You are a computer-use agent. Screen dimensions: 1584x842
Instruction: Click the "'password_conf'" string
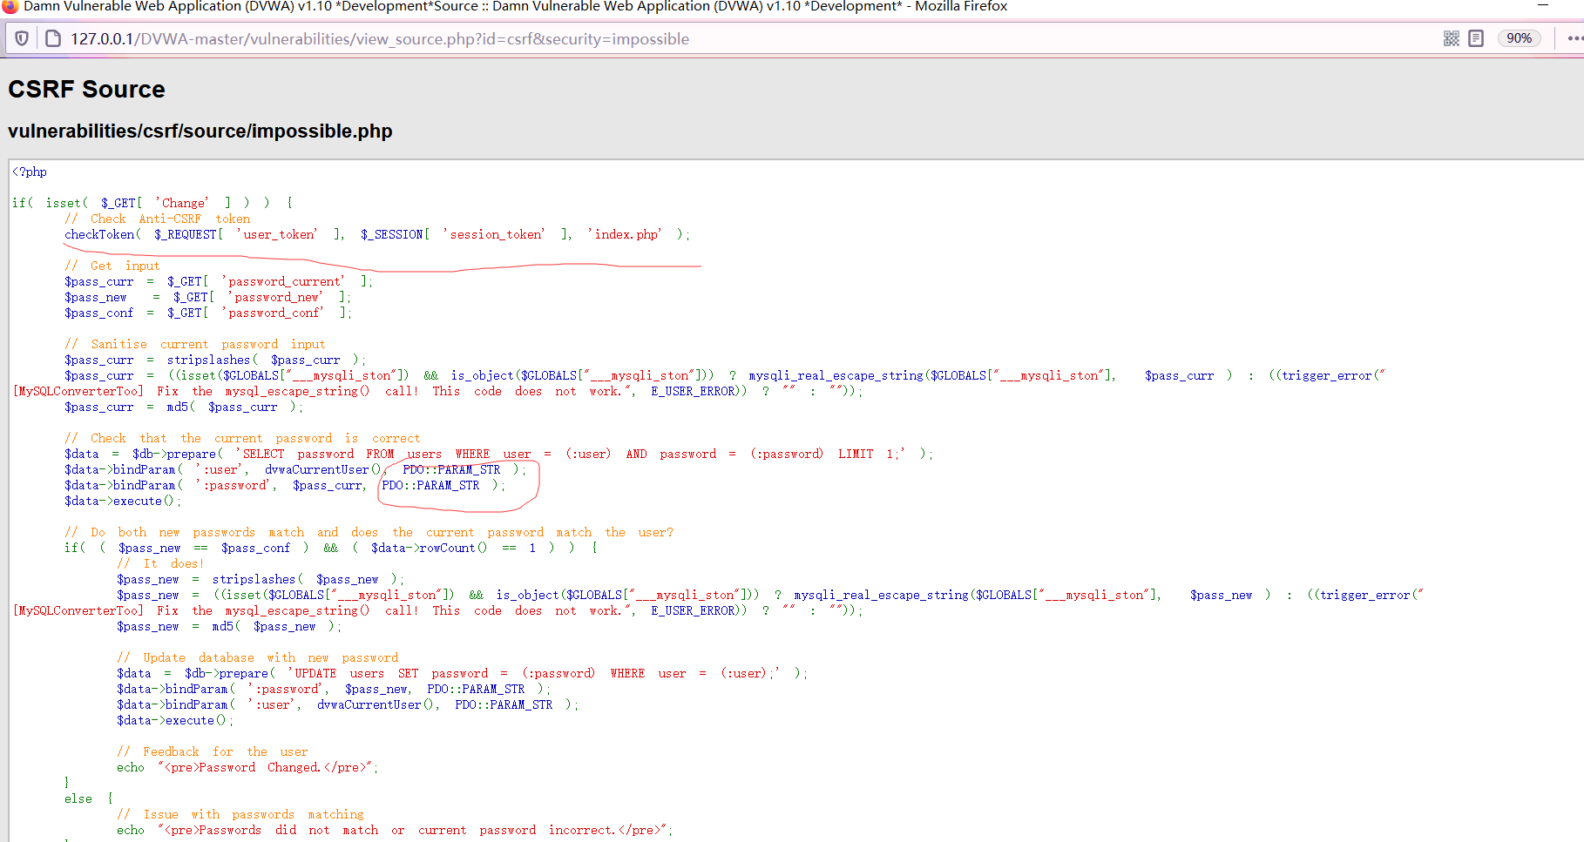[272, 313]
